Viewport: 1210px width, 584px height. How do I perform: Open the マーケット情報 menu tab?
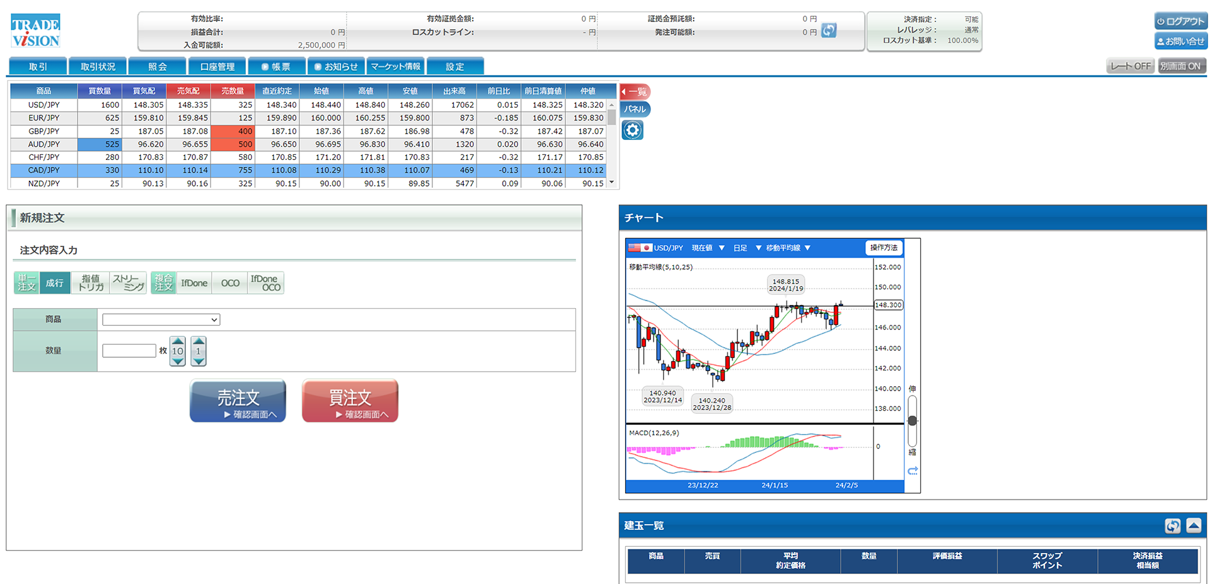point(396,66)
